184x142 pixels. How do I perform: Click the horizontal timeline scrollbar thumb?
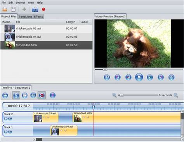coord(39,140)
